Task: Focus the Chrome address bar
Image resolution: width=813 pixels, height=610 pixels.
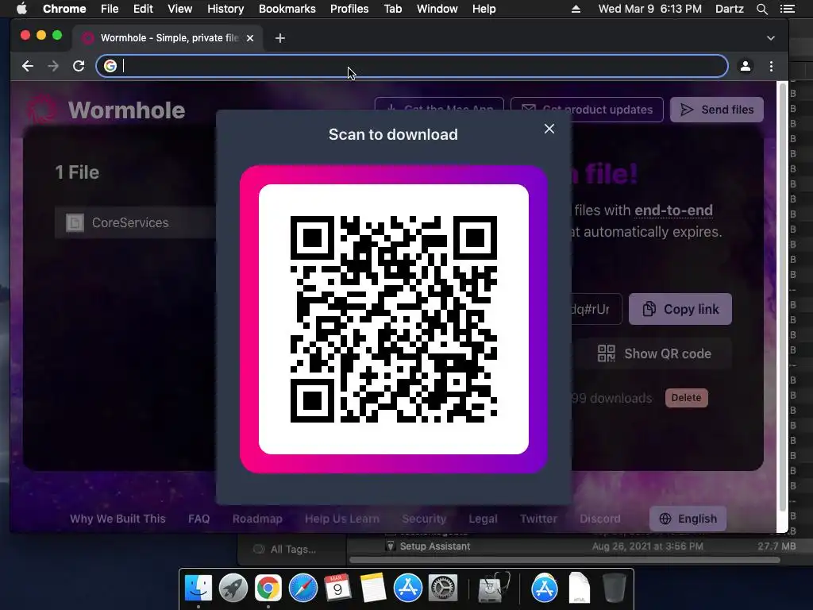Action: pos(412,66)
